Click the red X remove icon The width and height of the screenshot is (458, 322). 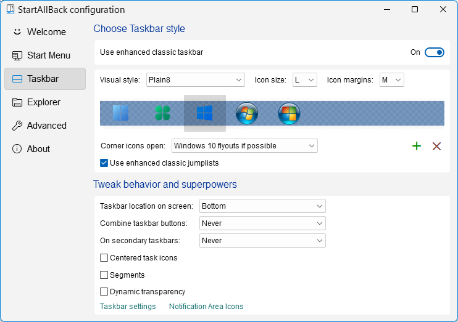point(437,146)
